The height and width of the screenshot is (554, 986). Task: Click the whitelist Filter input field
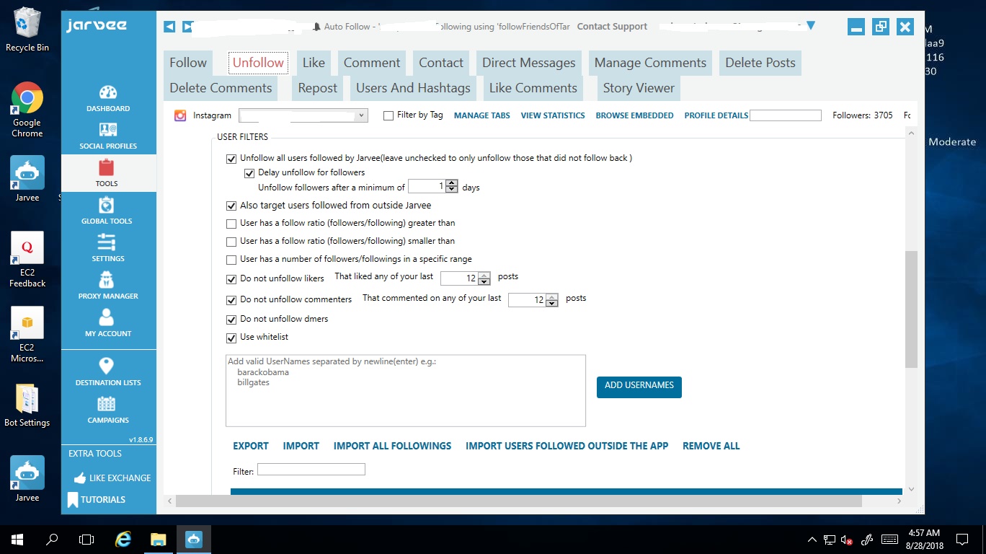click(311, 470)
